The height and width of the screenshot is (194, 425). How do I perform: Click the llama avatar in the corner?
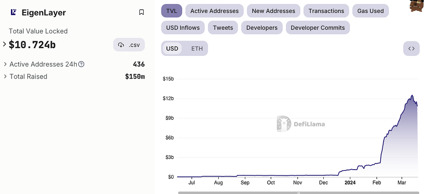point(416,6)
